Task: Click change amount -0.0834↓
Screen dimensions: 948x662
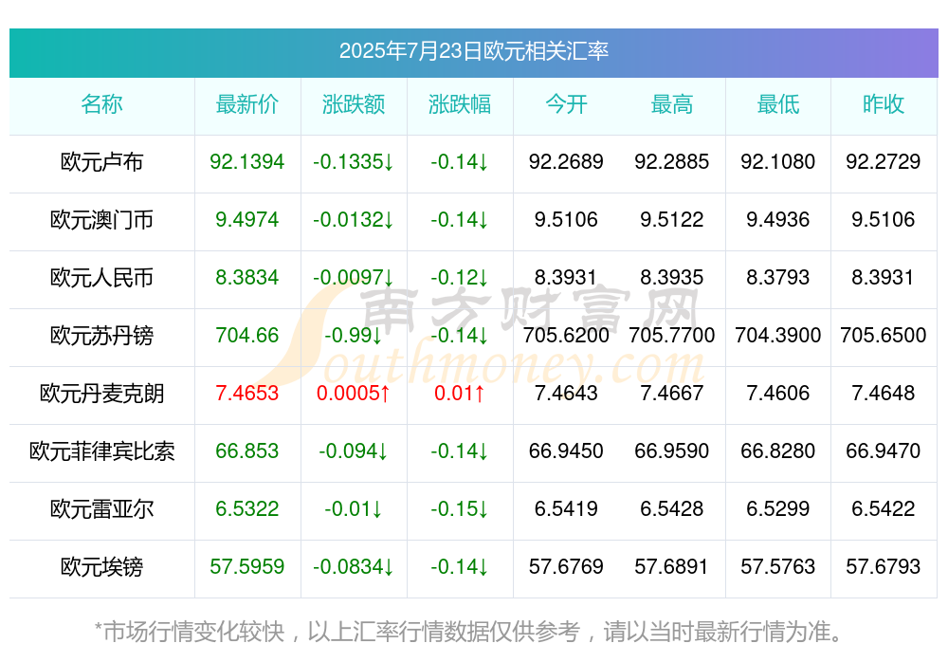Action: 353,567
